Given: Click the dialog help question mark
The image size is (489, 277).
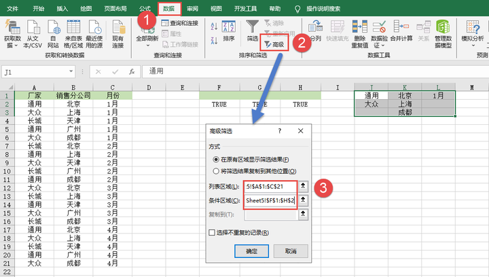Looking at the screenshot, I should coord(280,131).
